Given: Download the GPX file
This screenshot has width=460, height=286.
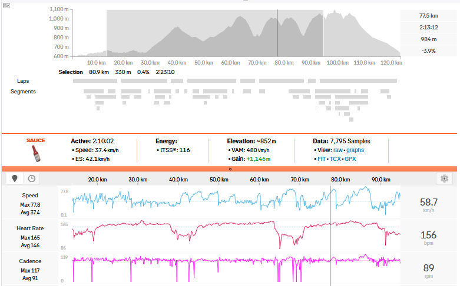Looking at the screenshot, I should pyautogui.click(x=350, y=159).
